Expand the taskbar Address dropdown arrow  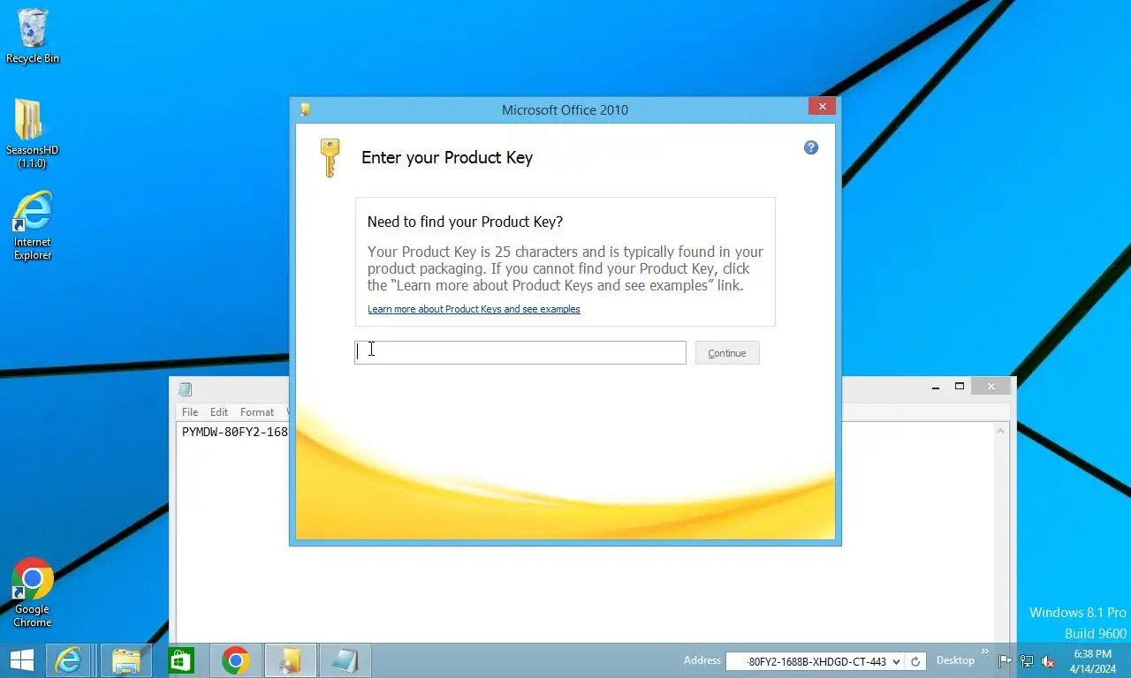point(897,661)
